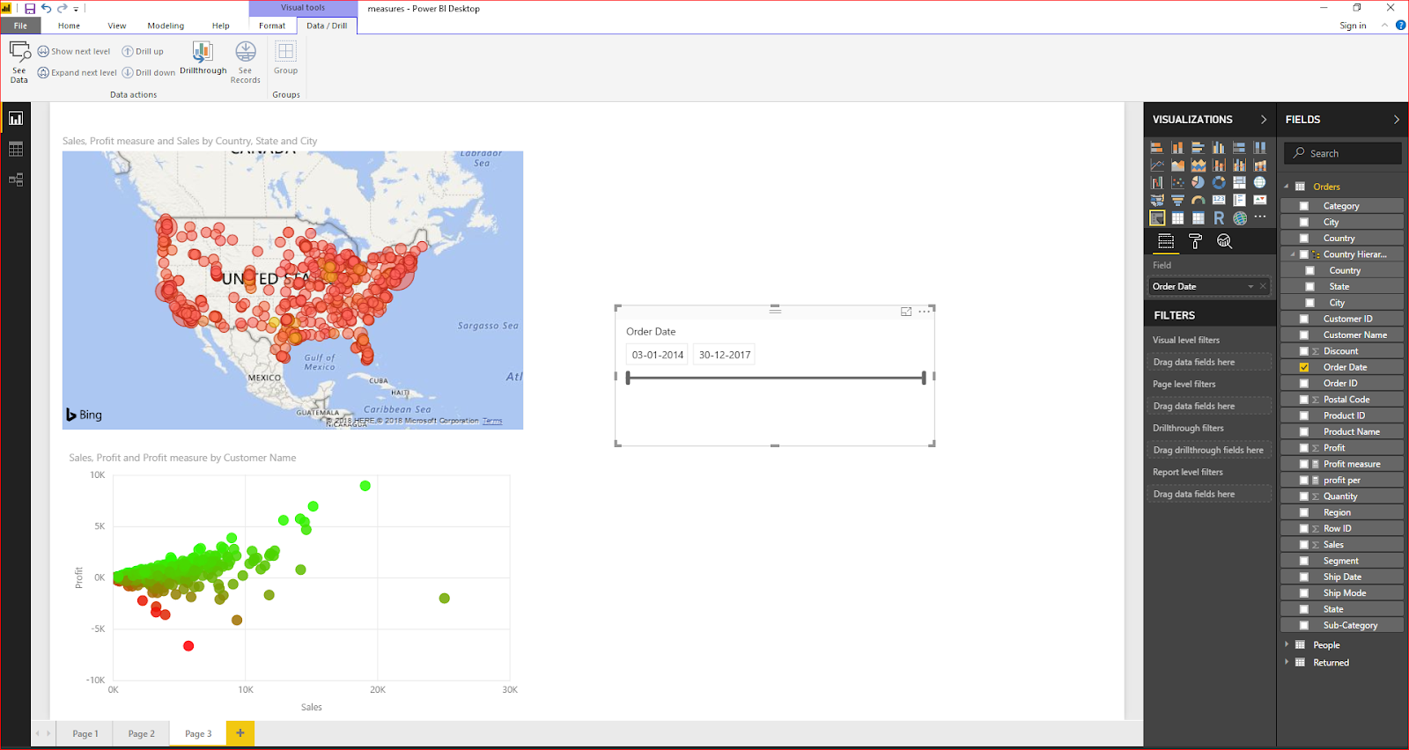Viewport: 1409px width, 750px height.
Task: Click the Save icon in the title bar
Action: coord(30,9)
